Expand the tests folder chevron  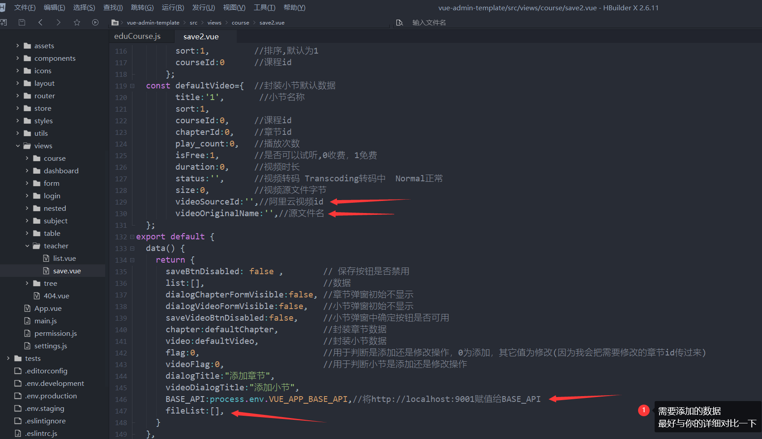point(8,358)
